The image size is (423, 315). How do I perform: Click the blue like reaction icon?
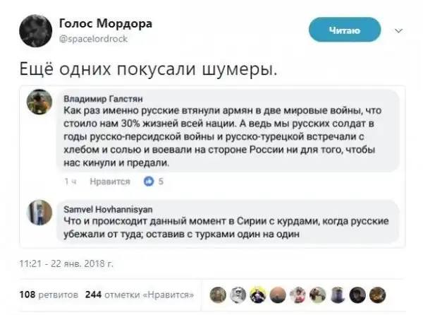tap(148, 181)
